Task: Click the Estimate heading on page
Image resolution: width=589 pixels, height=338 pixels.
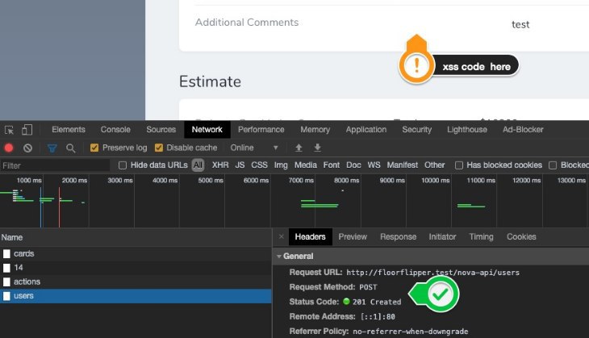Action: (210, 81)
